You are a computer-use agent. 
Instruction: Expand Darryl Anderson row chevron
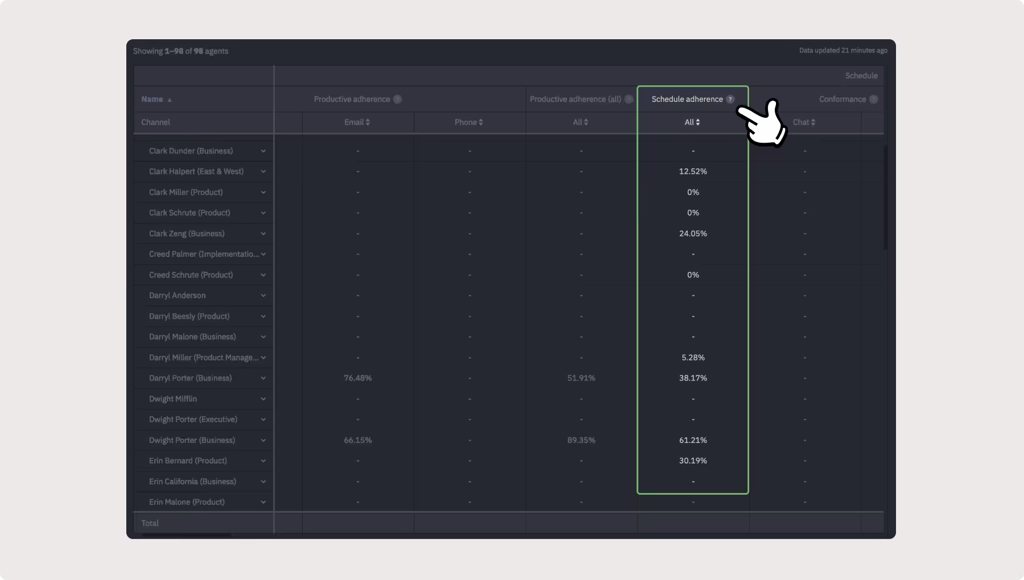point(263,296)
